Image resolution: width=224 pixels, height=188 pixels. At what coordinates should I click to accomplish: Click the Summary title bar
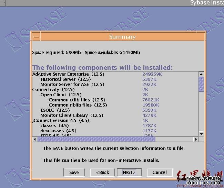122,37
